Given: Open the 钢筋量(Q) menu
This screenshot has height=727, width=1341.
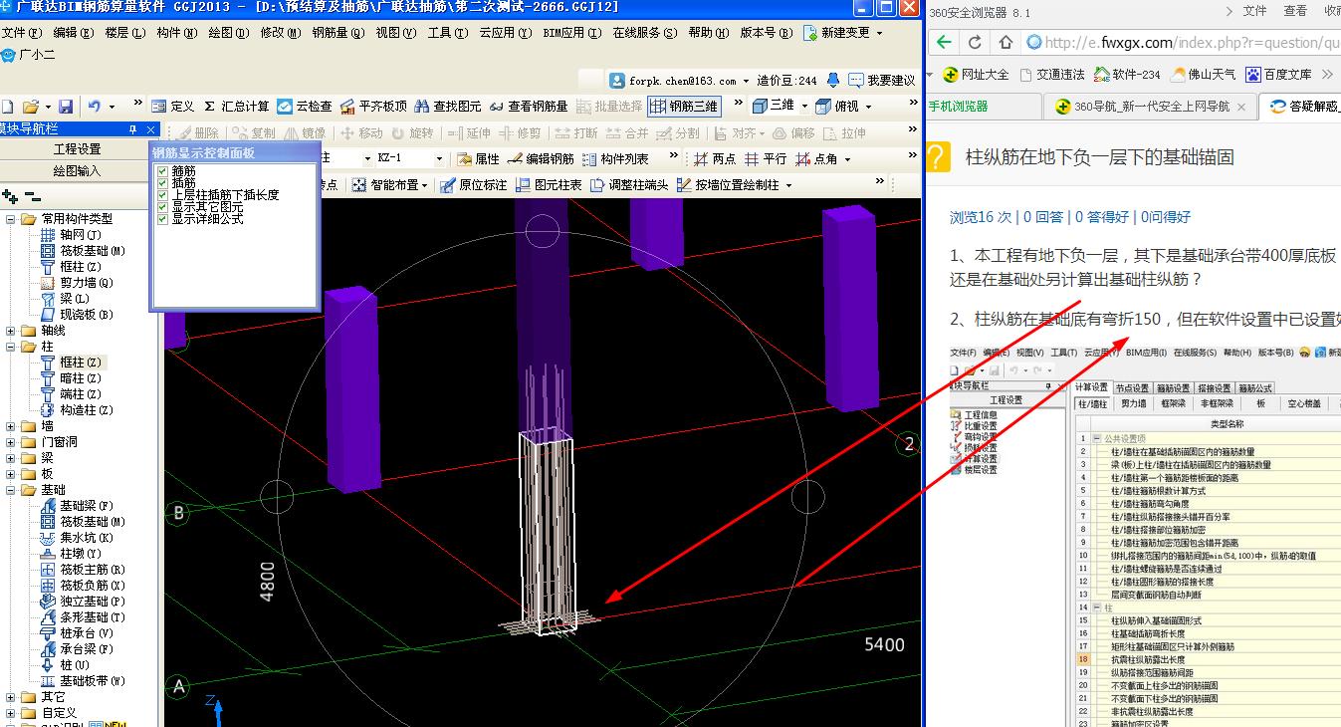Looking at the screenshot, I should coord(337,33).
